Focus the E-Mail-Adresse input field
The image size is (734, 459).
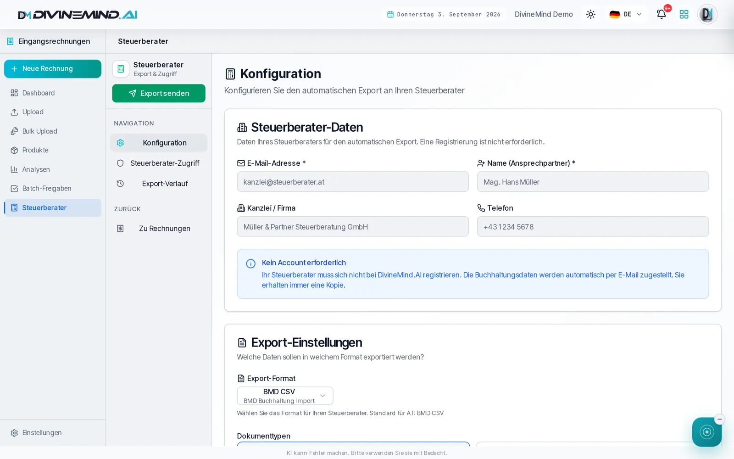click(x=353, y=182)
